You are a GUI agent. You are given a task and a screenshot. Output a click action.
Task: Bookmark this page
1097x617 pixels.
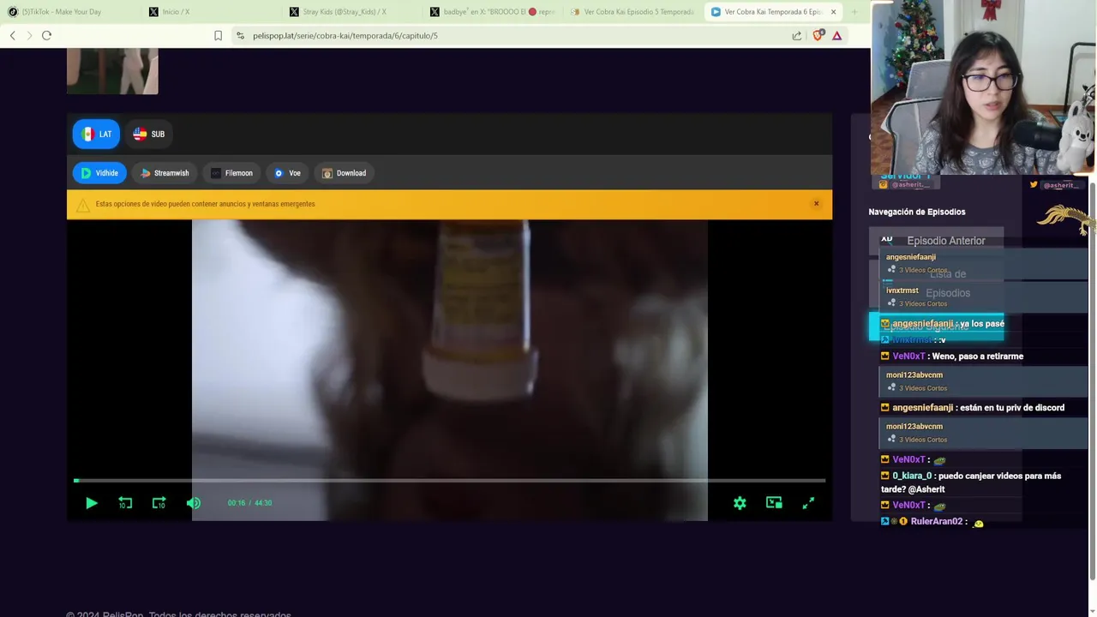click(218, 35)
